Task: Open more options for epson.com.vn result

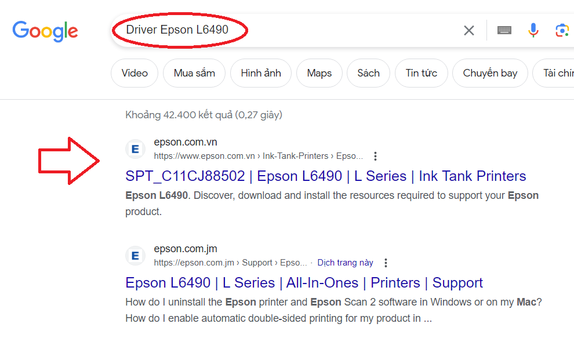Action: tap(376, 156)
